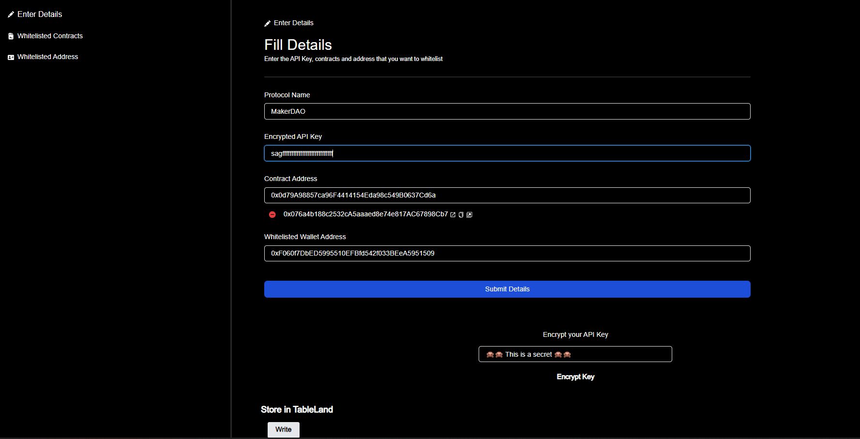
Task: Open Enter Details in sidebar
Action: pos(40,15)
